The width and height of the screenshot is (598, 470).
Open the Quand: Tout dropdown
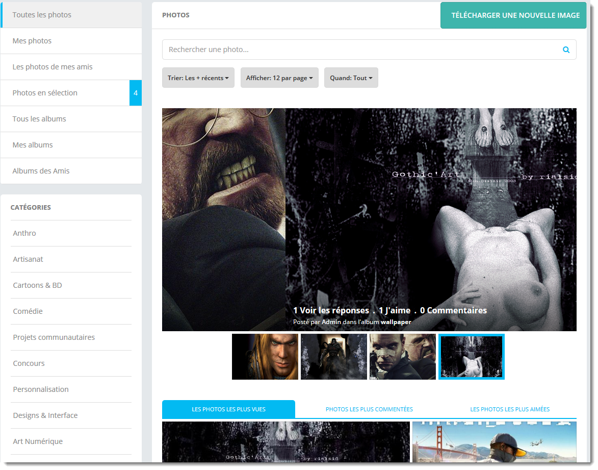coord(351,78)
